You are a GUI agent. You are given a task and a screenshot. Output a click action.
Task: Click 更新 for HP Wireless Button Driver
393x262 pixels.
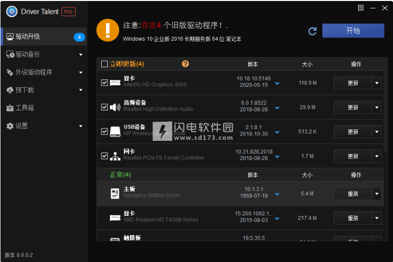click(353, 132)
